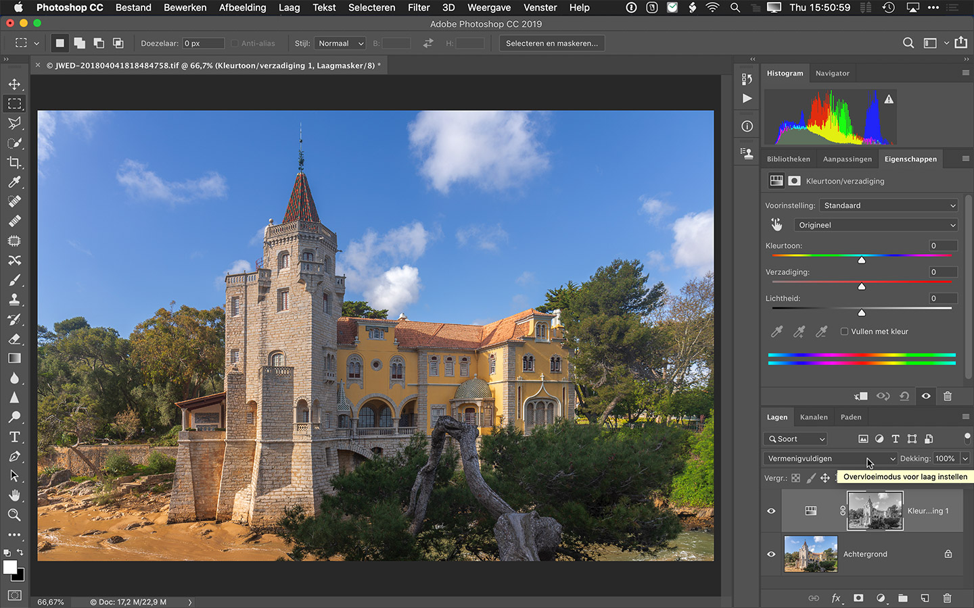Select the Crop tool
The height and width of the screenshot is (608, 974).
coord(14,163)
